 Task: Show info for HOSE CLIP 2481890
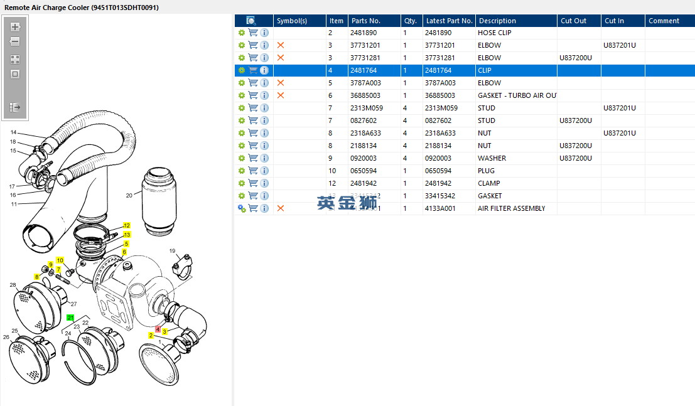point(264,33)
